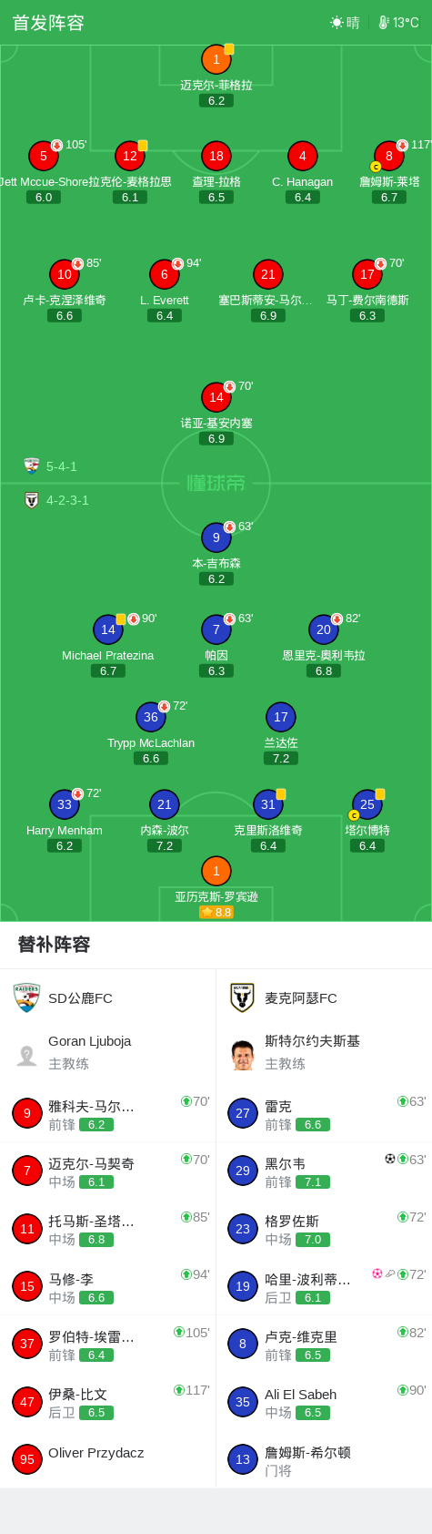This screenshot has width=432, height=1534.
Task: Open SD公鹿FC team crest in substitutes
Action: click(x=27, y=998)
